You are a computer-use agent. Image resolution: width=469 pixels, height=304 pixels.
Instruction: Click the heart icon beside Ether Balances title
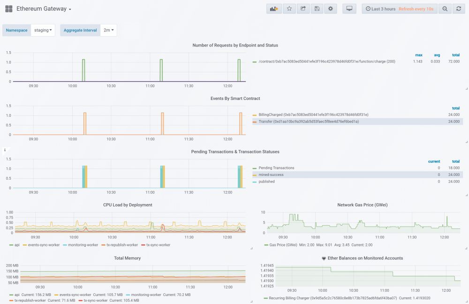[324, 258]
